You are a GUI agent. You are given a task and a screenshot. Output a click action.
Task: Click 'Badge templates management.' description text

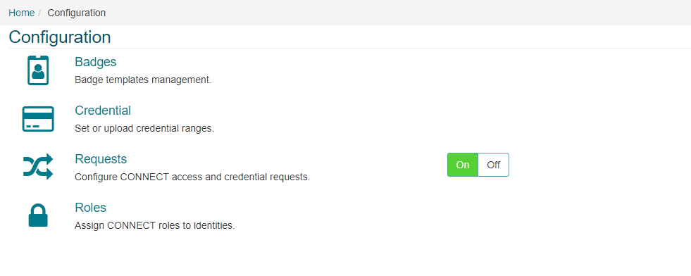click(x=143, y=80)
